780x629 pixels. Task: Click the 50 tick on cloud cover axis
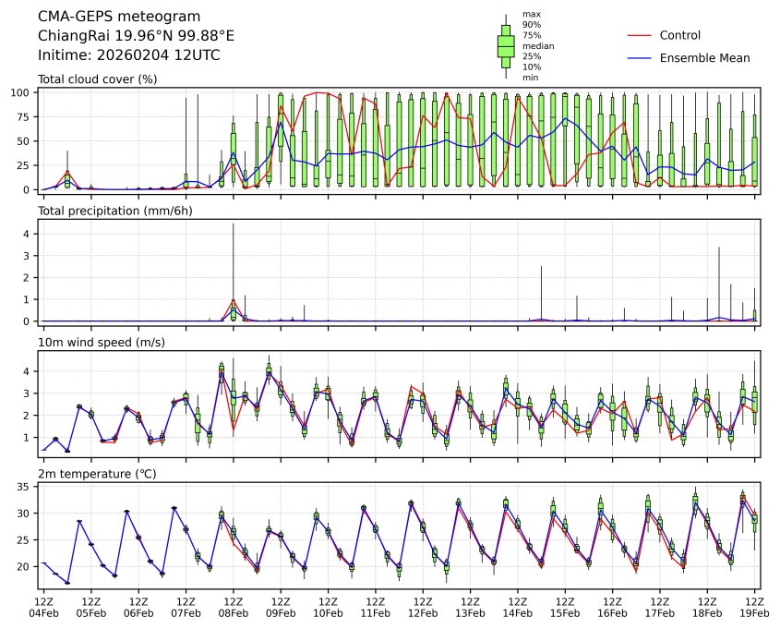point(24,141)
